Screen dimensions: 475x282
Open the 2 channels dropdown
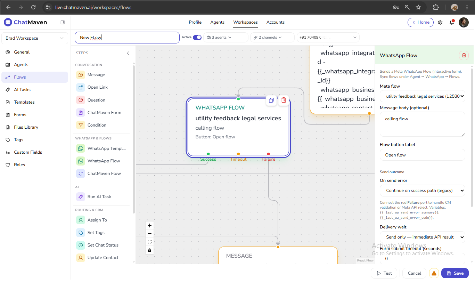point(272,38)
